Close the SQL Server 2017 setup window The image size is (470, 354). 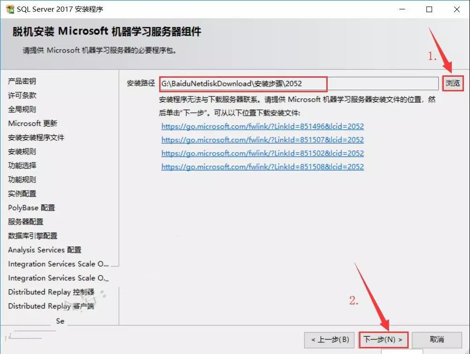point(457,9)
